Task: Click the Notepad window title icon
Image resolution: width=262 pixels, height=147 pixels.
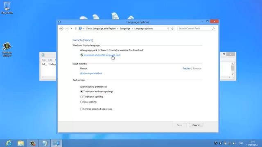Action: tap(43, 55)
